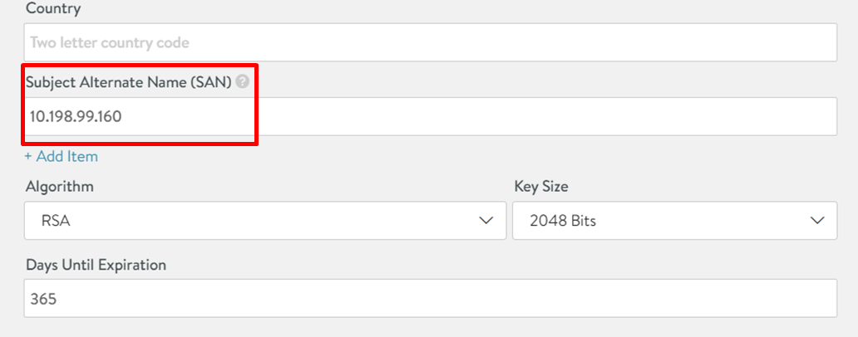The image size is (858, 337).
Task: Click the Subject Alternate Name (SAN) label
Action: 129,82
